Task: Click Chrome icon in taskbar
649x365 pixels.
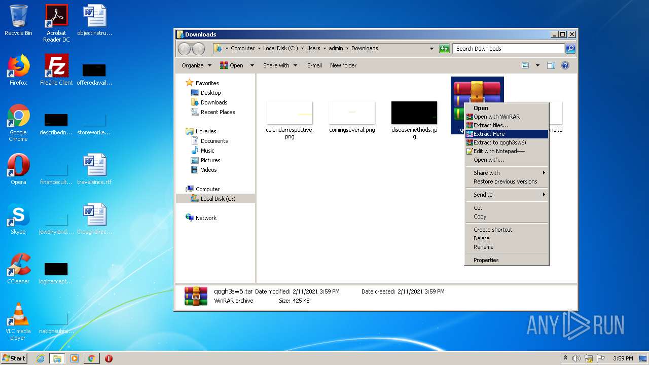Action: (91, 358)
